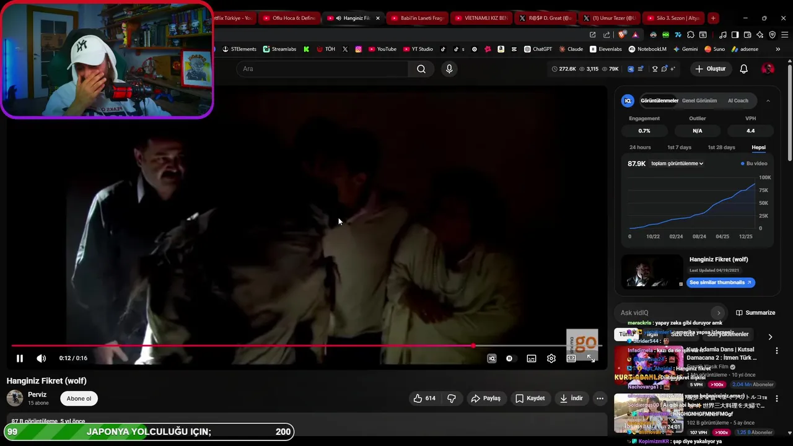
Task: Open the Kick bookmark icon
Action: [306, 49]
